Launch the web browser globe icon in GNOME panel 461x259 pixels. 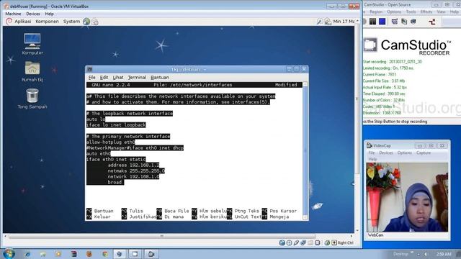click(86, 21)
